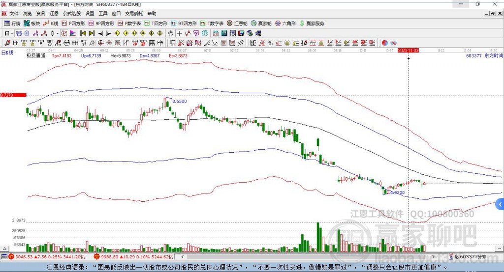Open the 板块 sector view
504x272 pixels.
pyautogui.click(x=31, y=24)
